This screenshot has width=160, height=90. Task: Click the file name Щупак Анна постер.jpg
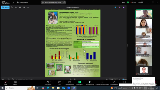point(72,7)
